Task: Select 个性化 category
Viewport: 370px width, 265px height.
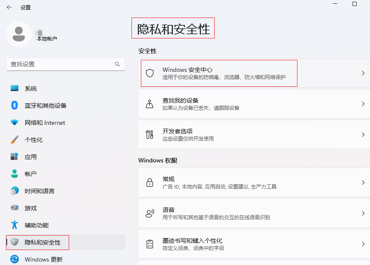Action: [66, 139]
